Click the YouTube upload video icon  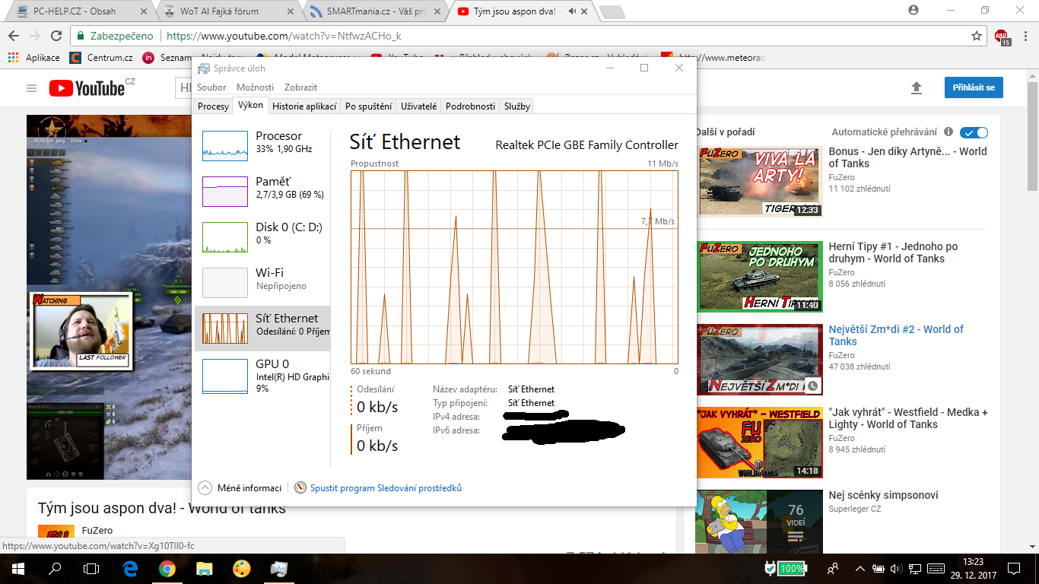(x=917, y=88)
